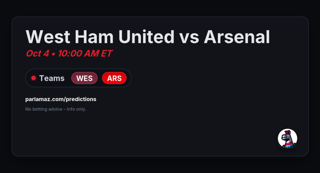Screen dimensions: 320x173
Task: Click the "parlamaz.com" domain text
Action: 43,99
